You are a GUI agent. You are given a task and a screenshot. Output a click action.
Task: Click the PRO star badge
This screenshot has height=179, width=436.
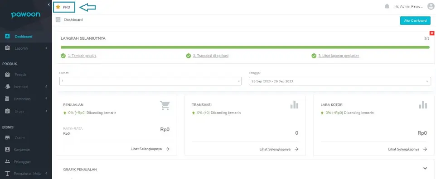coord(64,7)
